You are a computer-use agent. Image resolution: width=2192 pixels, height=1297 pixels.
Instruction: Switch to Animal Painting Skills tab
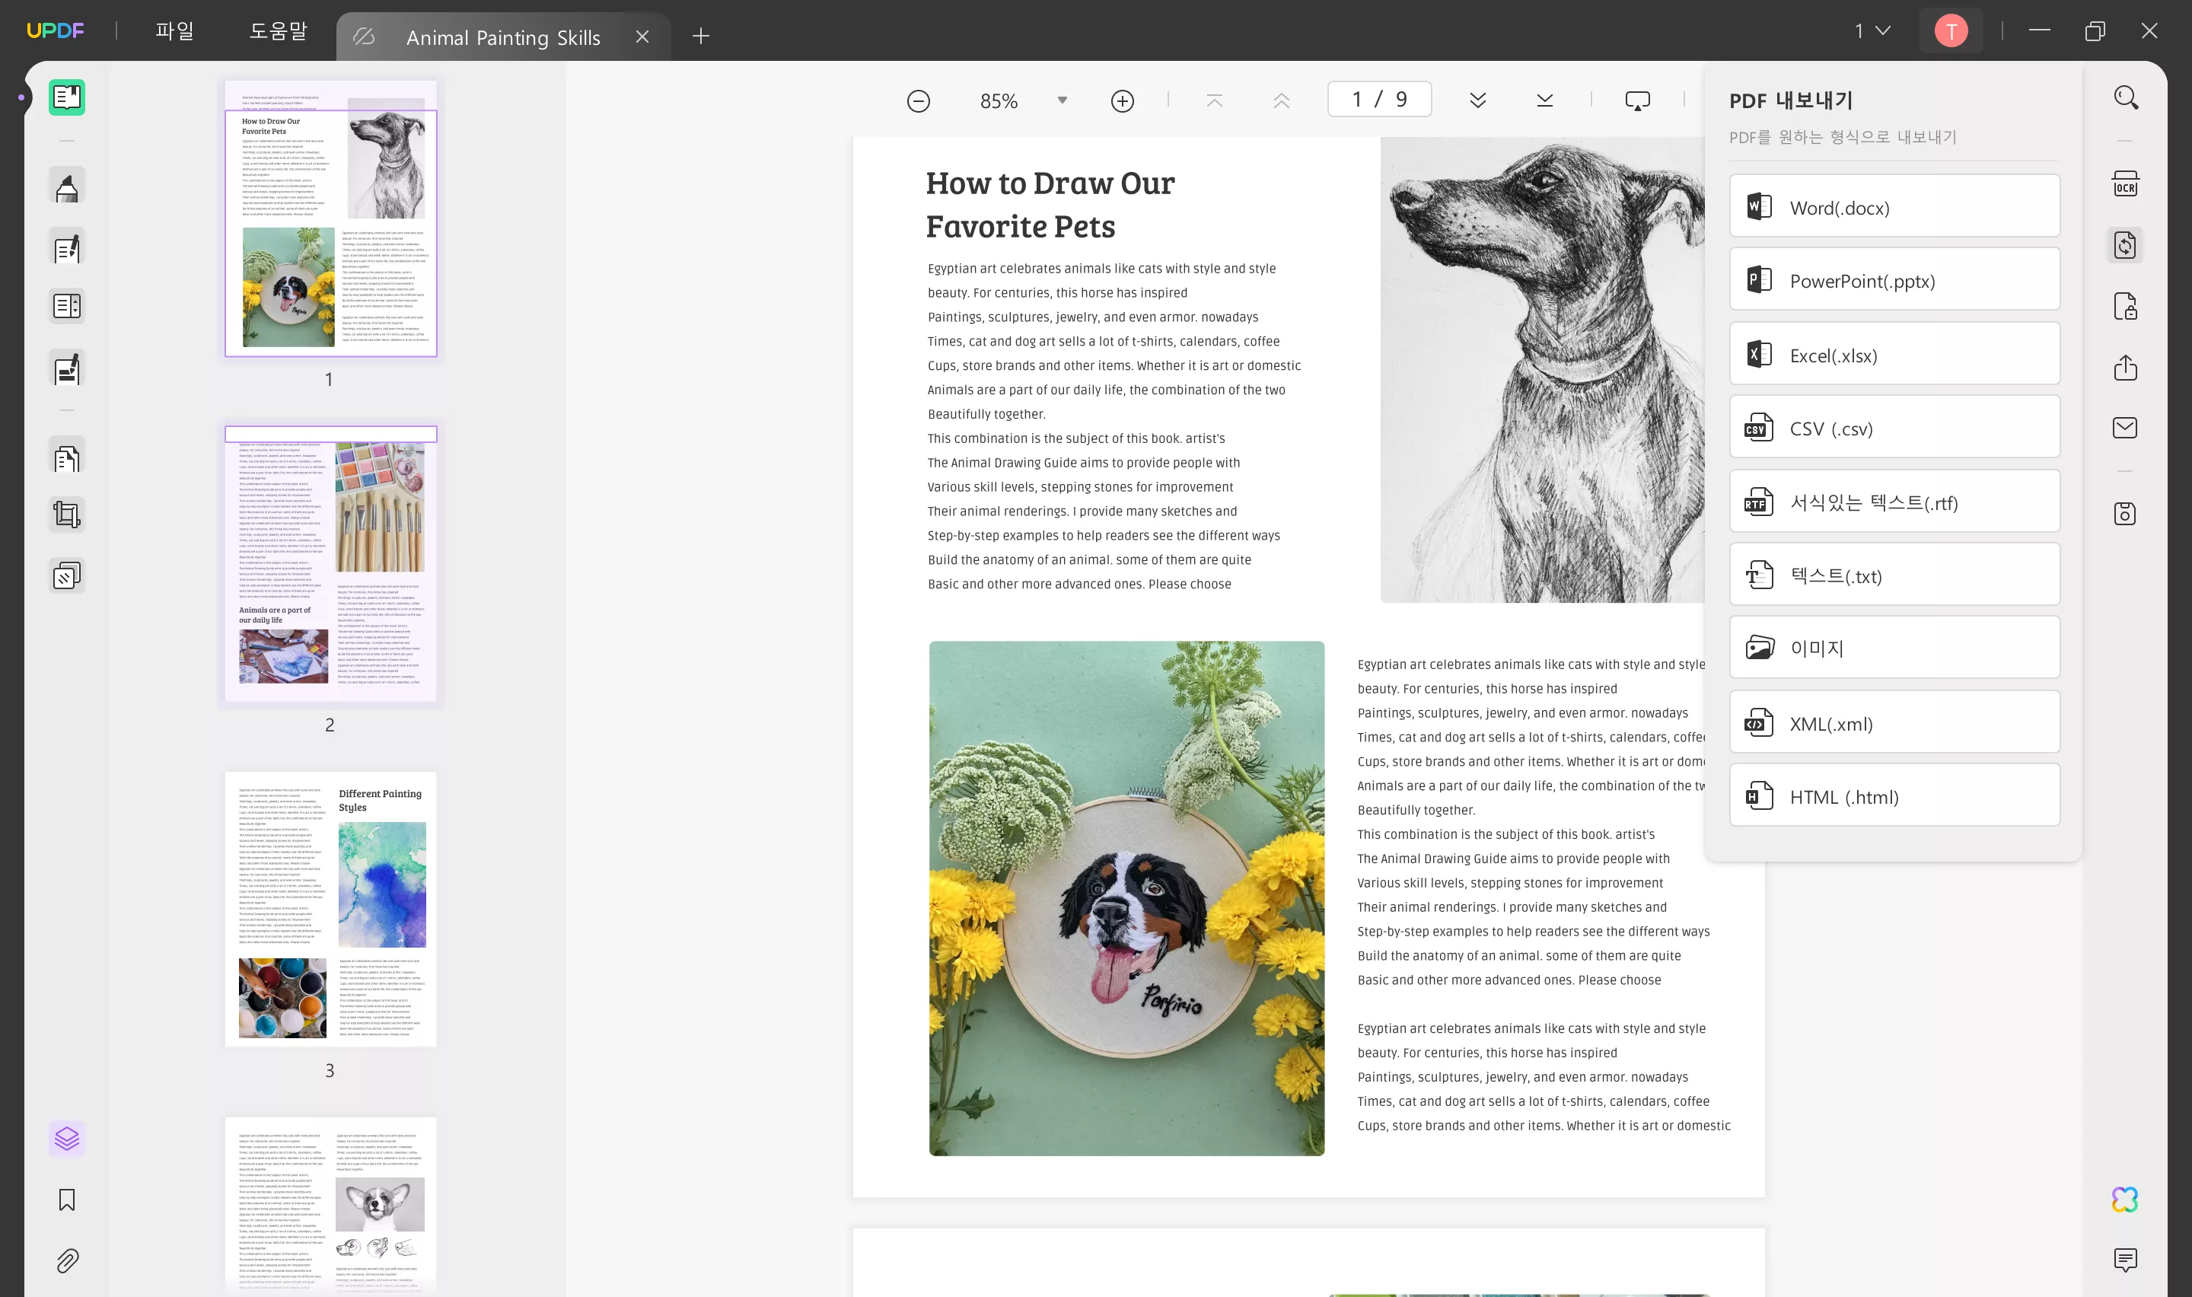click(x=502, y=37)
